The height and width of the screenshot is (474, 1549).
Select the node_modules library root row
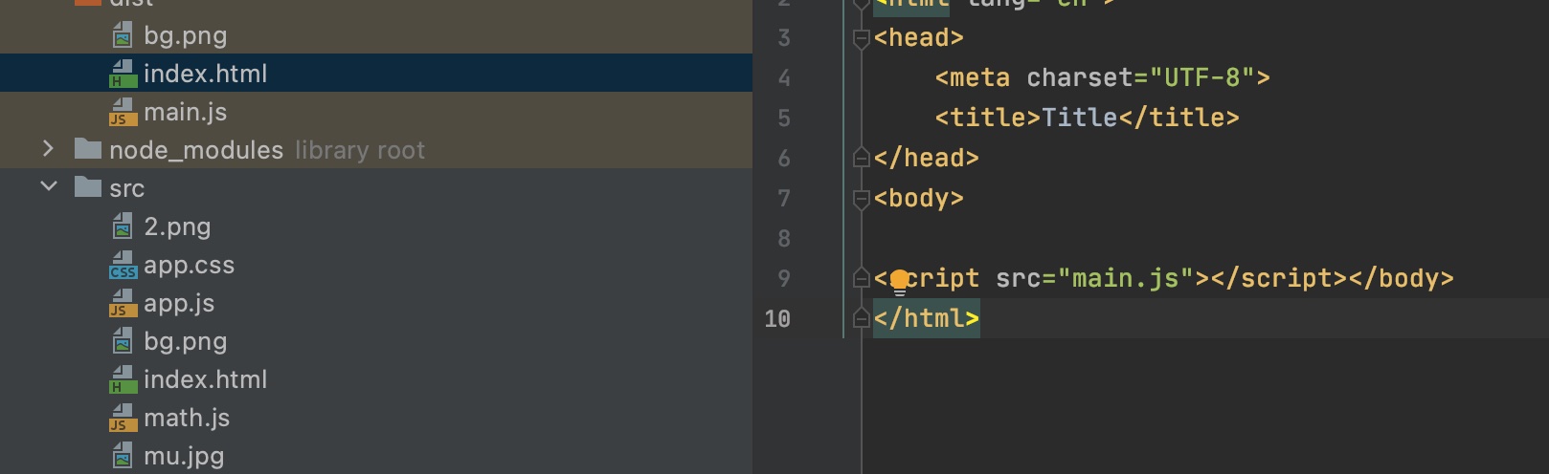(x=376, y=150)
